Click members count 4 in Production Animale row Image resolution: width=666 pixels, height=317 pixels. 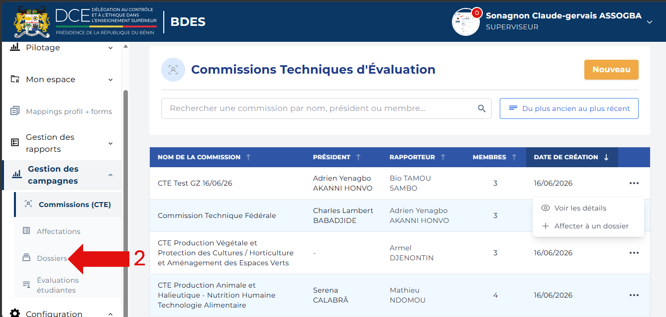(x=495, y=295)
